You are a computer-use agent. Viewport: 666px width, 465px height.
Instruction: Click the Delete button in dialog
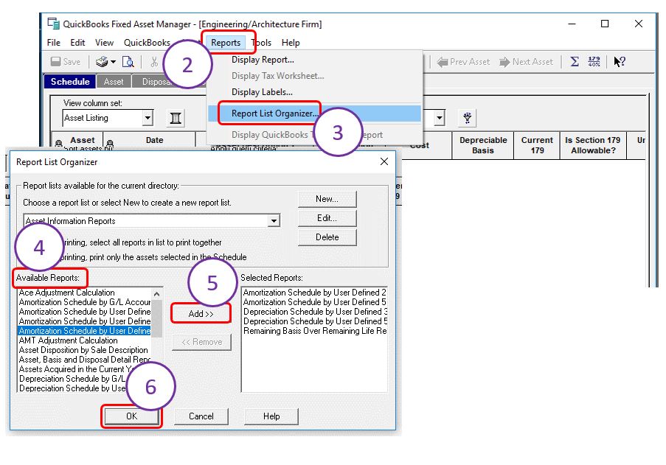(x=327, y=237)
